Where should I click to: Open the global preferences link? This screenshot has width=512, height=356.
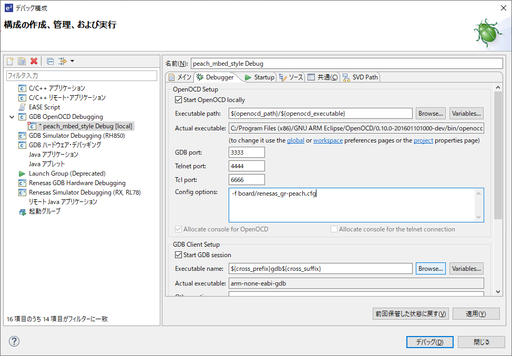(295, 140)
